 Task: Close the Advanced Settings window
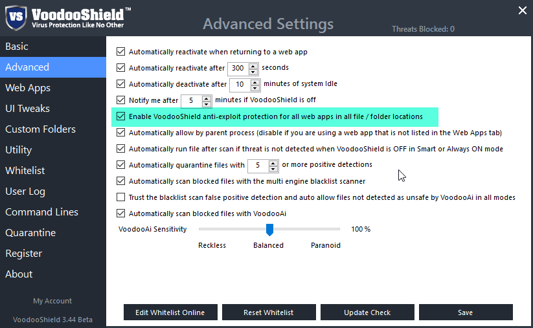click(x=523, y=10)
